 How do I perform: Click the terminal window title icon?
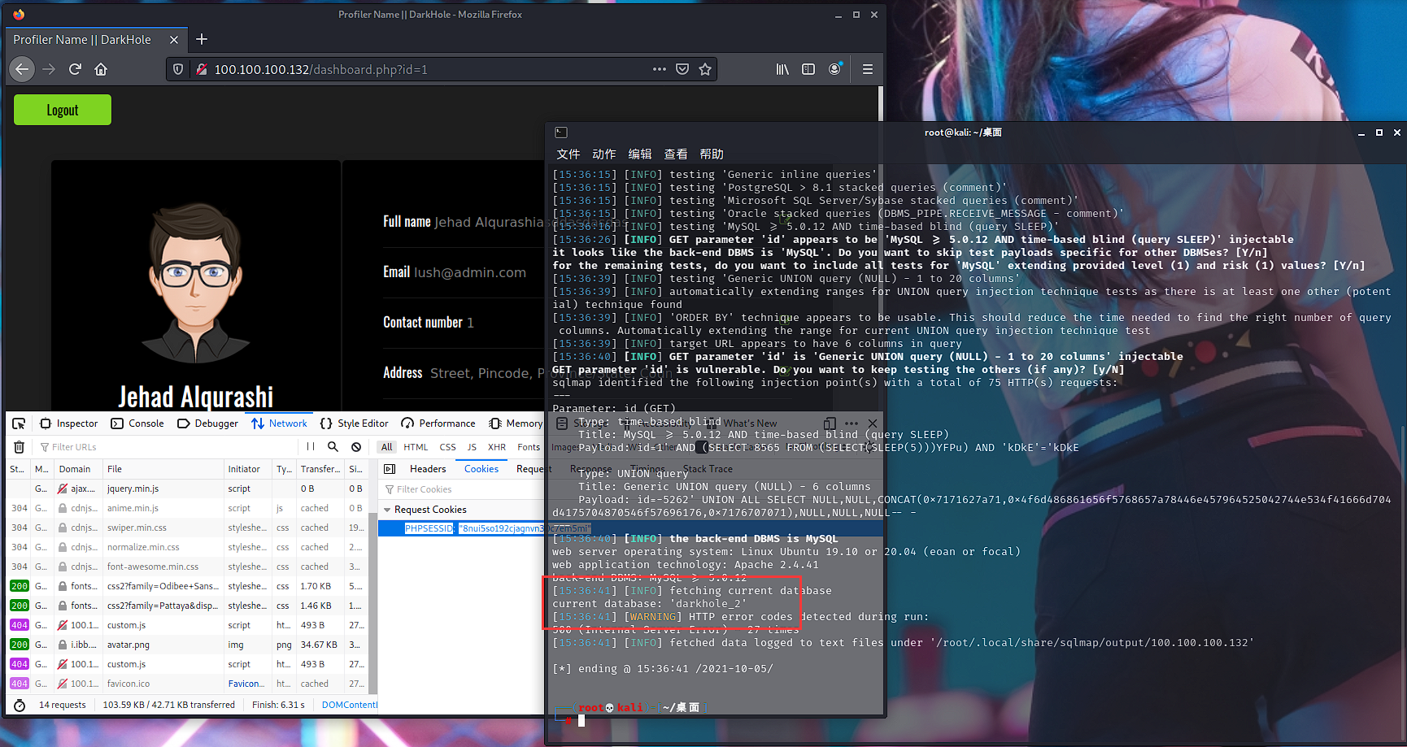click(560, 132)
